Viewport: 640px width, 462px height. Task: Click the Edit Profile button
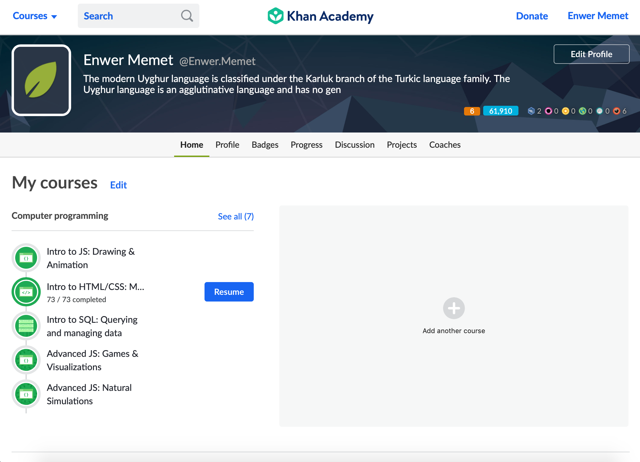(x=591, y=54)
